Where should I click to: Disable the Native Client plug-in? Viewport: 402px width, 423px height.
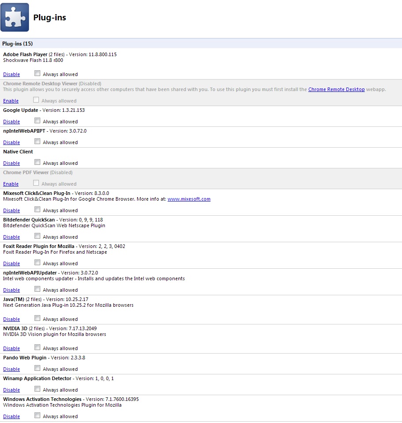pyautogui.click(x=11, y=163)
